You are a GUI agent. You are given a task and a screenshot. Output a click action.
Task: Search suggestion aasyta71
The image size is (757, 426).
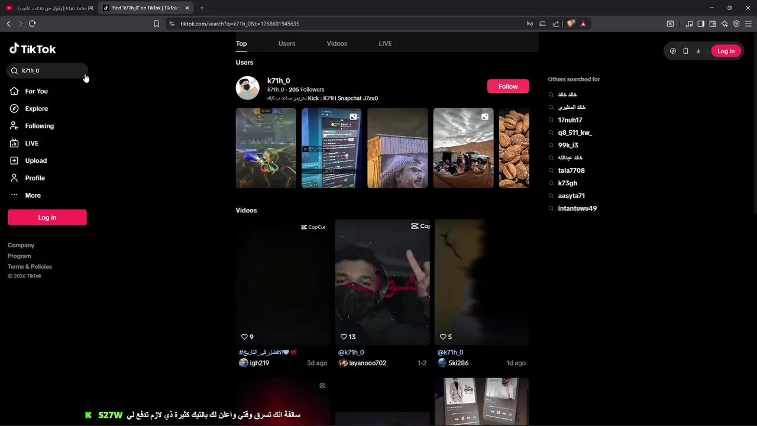[571, 196]
